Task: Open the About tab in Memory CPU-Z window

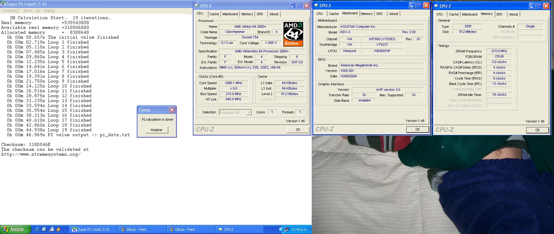Action: (513, 14)
